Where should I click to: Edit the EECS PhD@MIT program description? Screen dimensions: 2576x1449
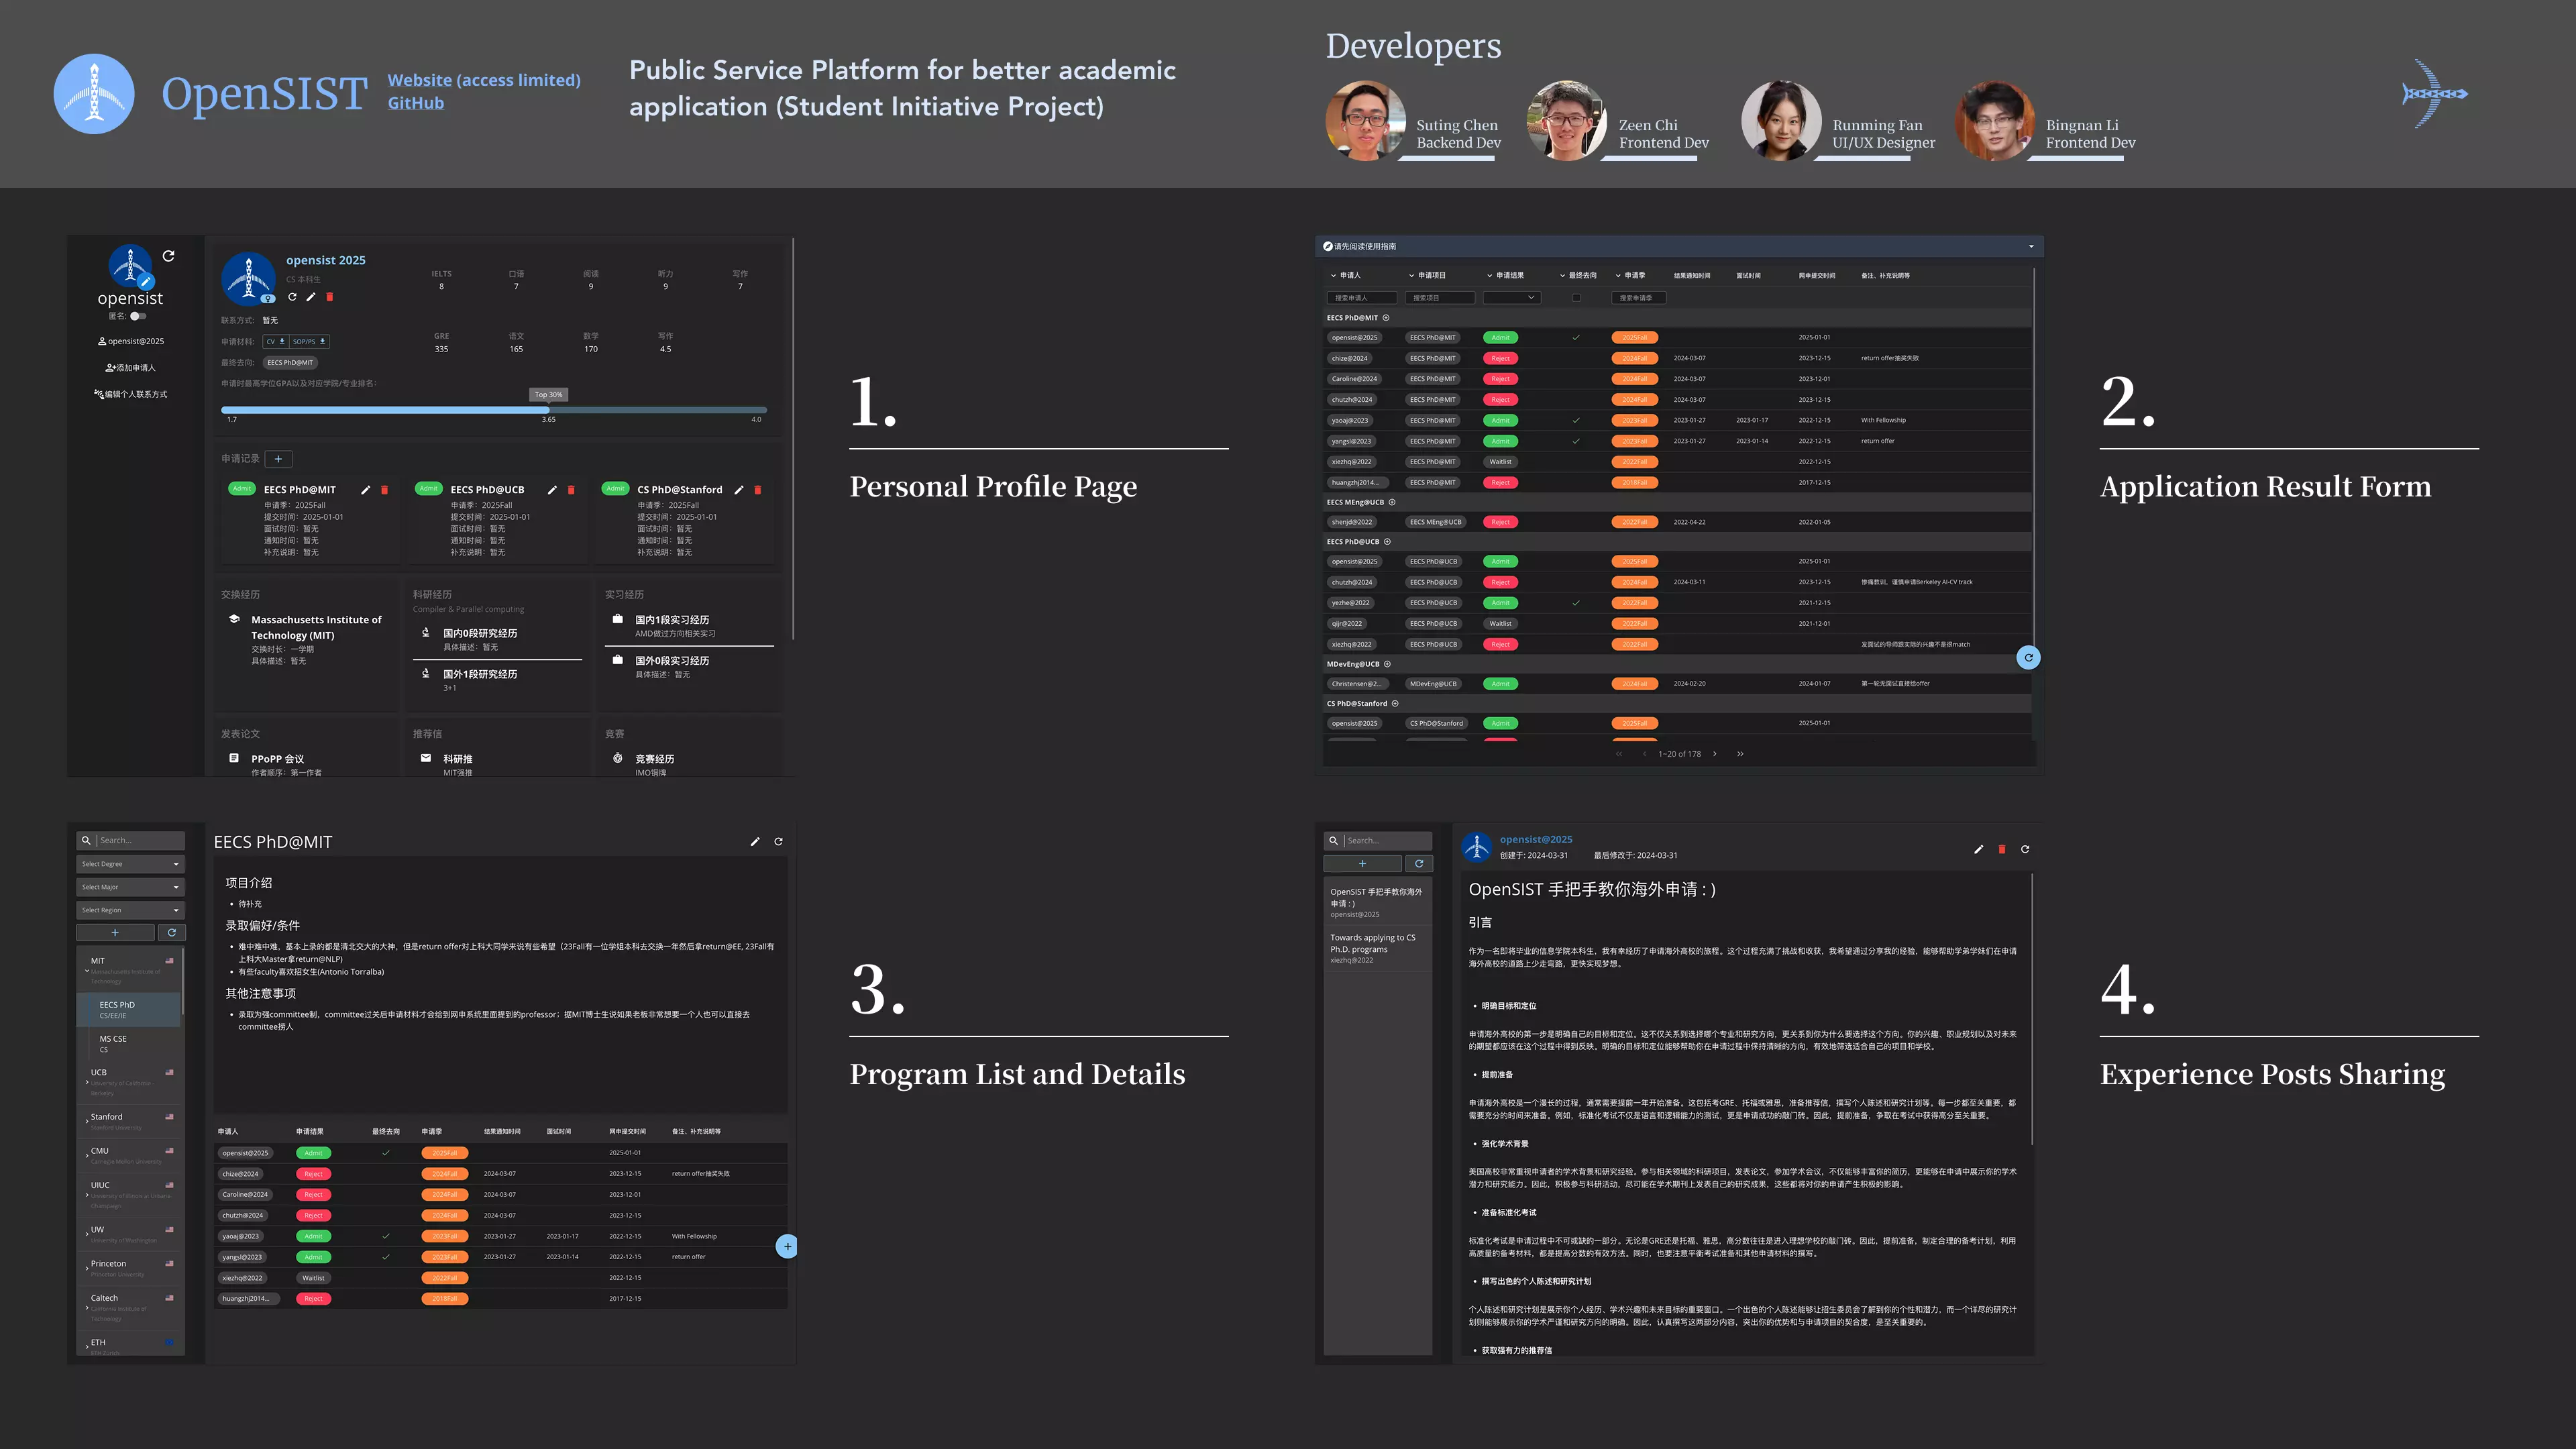point(755,842)
